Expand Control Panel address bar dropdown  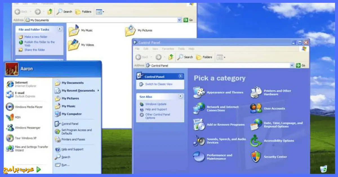[x=292, y=65]
